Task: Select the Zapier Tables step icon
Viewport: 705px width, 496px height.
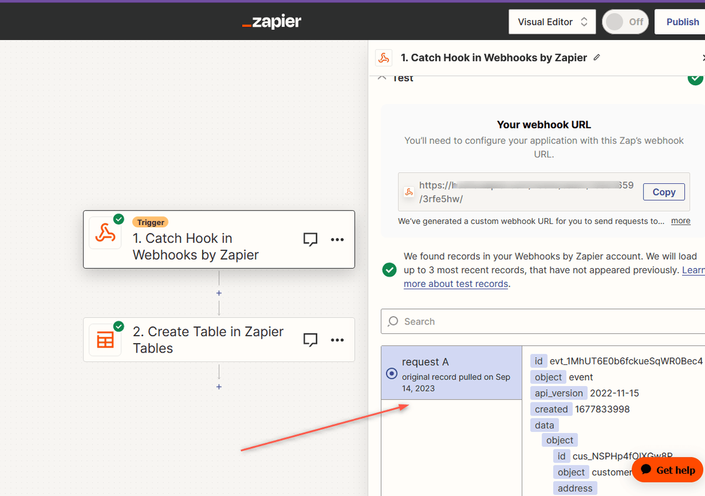Action: 105,340
